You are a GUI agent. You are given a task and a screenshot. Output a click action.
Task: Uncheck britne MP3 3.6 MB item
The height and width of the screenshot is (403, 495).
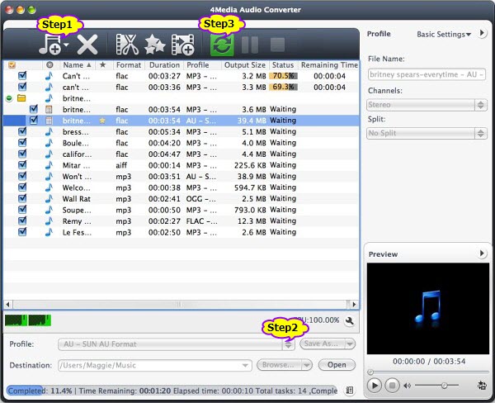coord(34,109)
